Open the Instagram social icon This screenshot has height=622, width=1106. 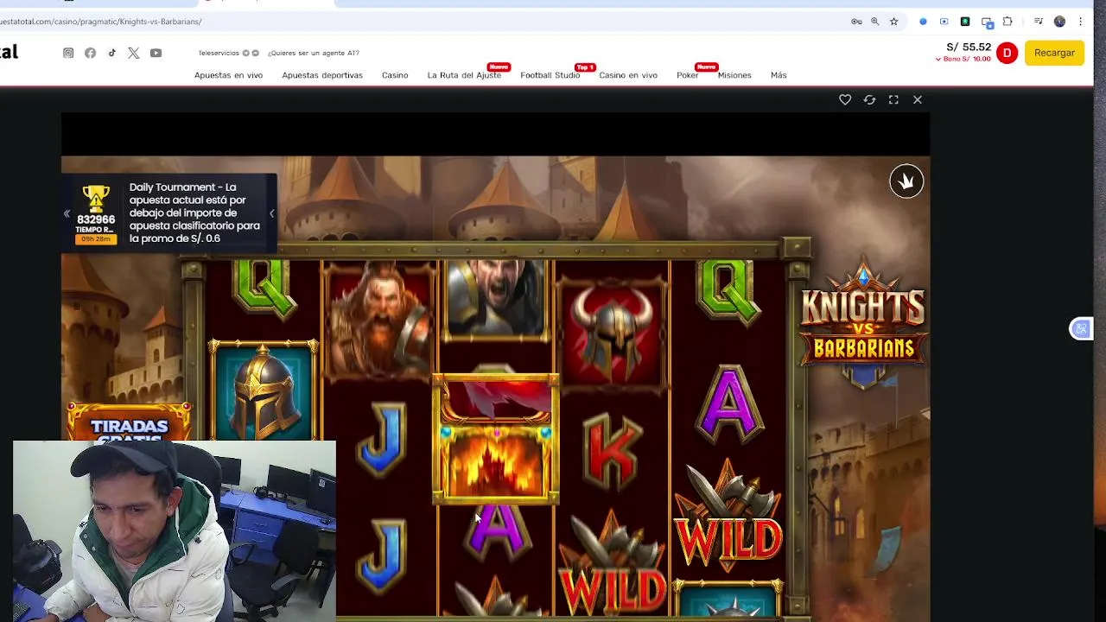pyautogui.click(x=68, y=53)
